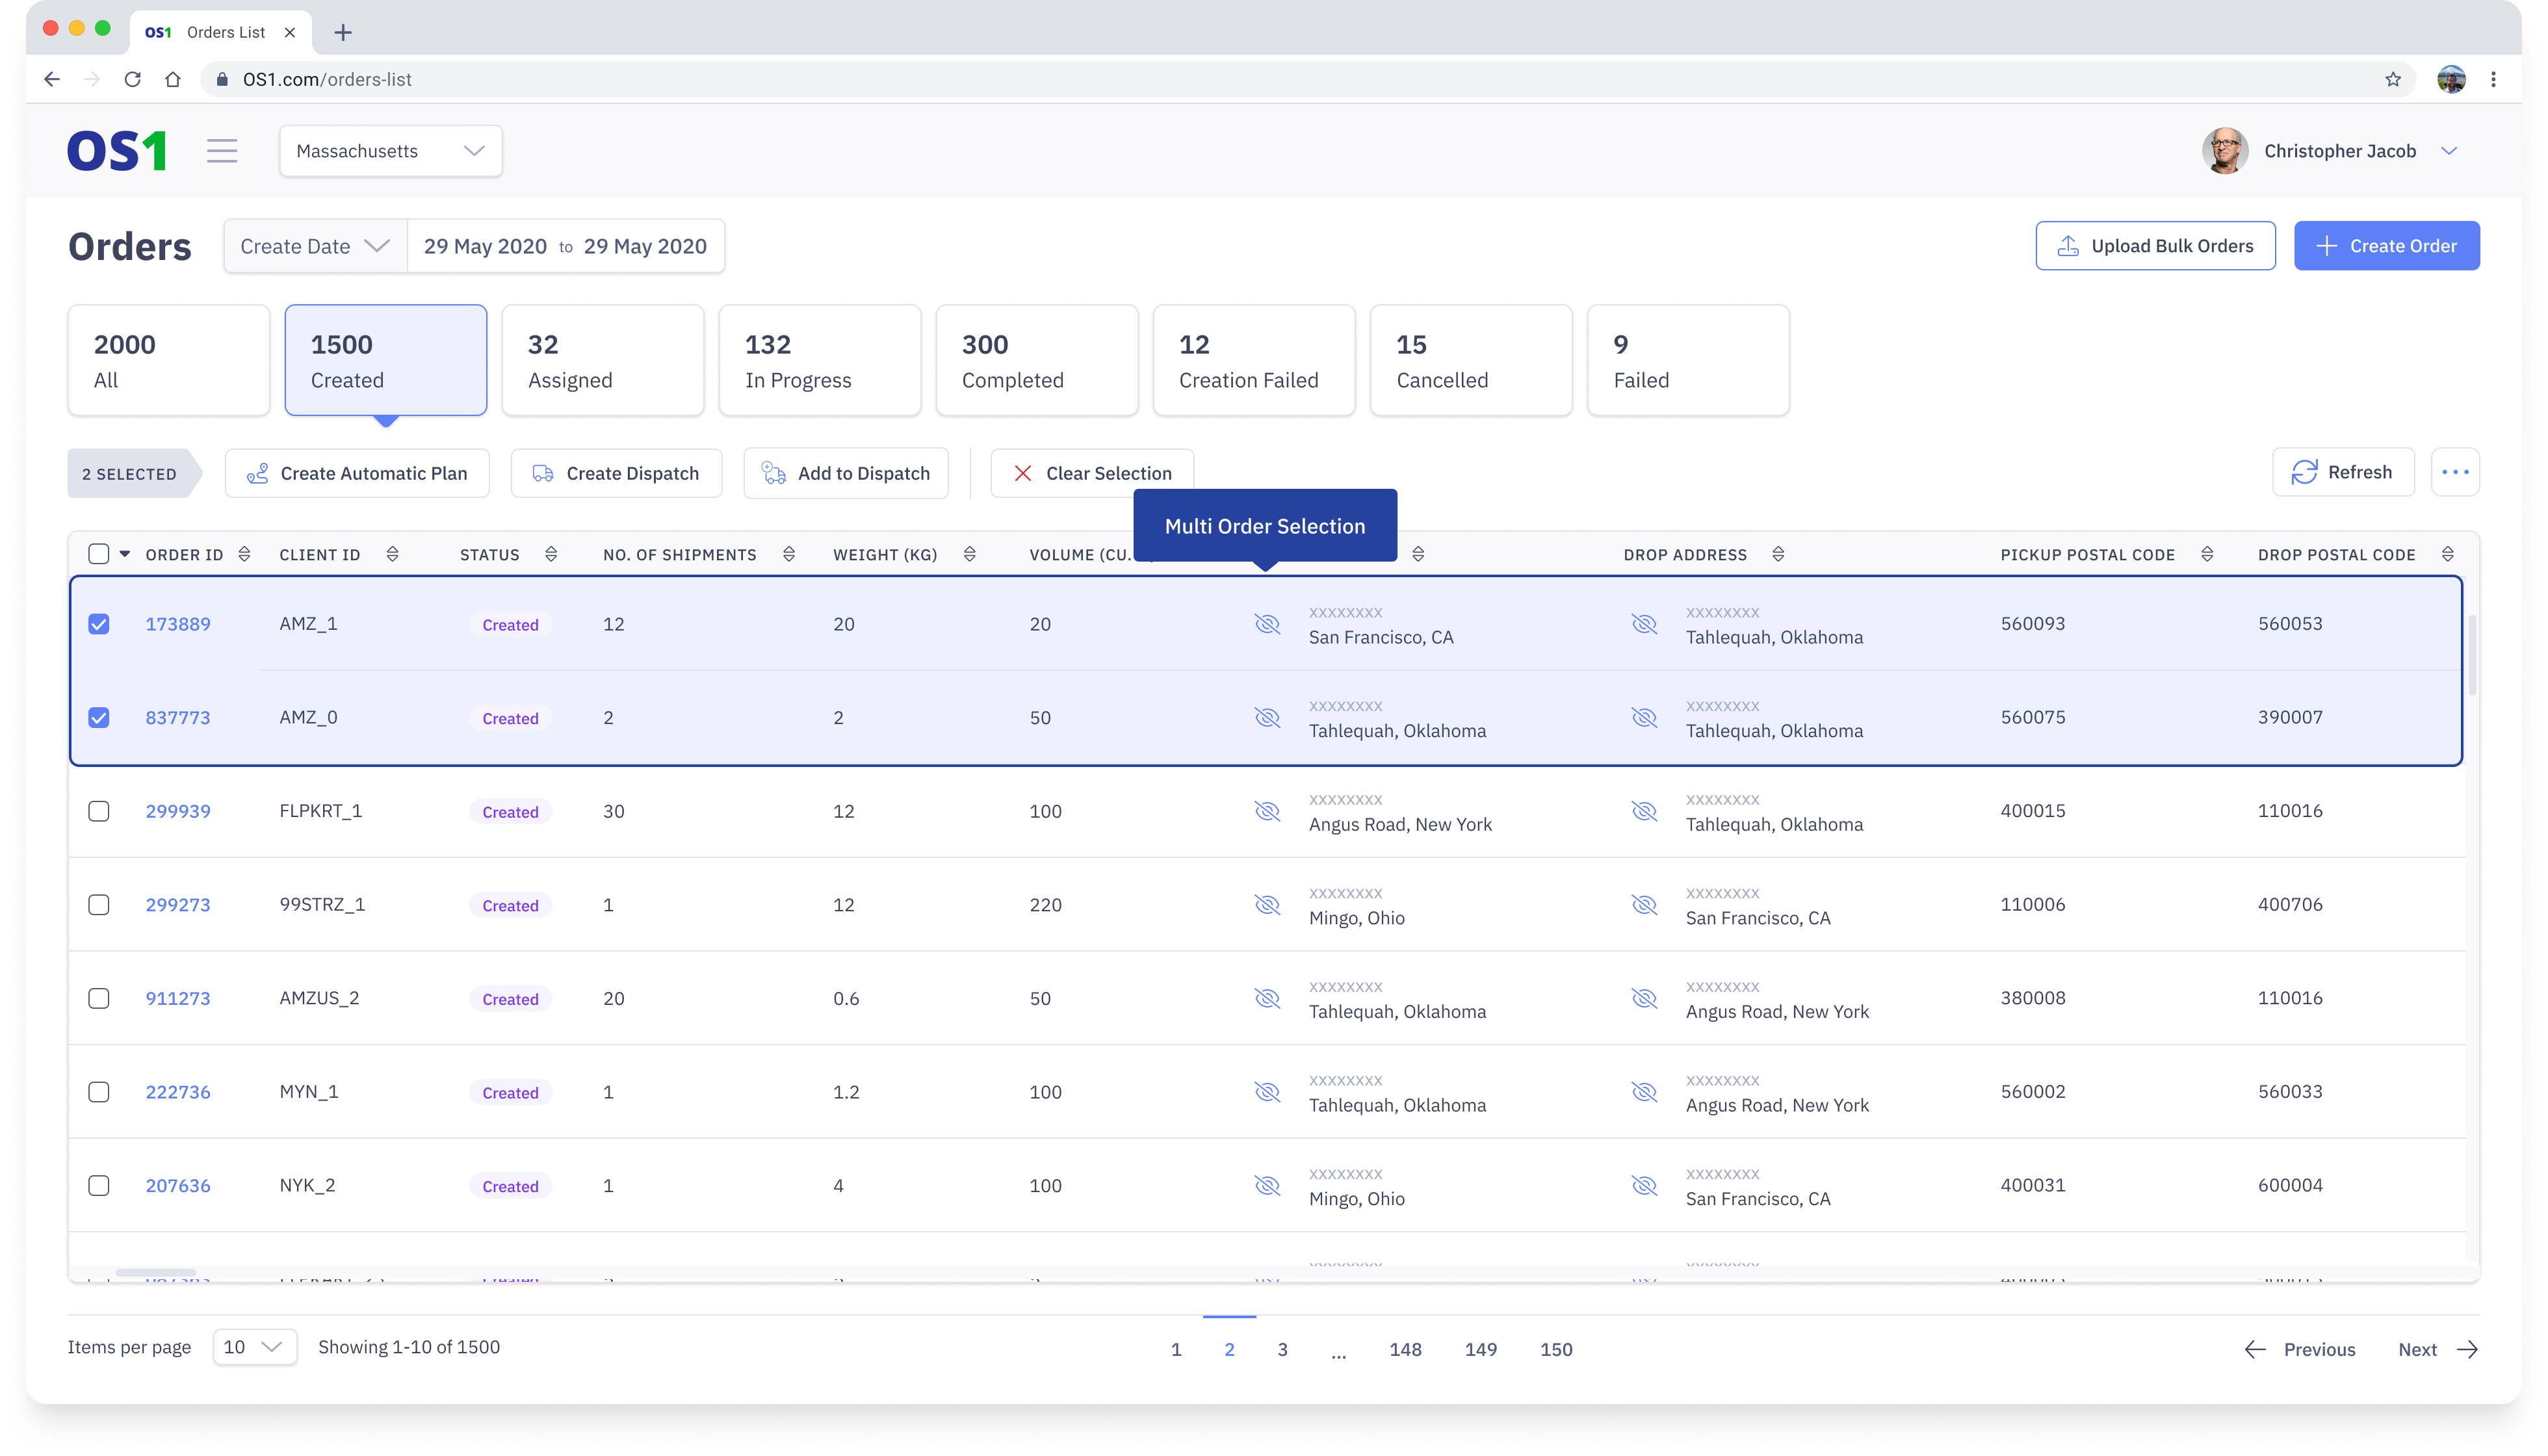This screenshot has height=1456, width=2548.
Task: Reveal hidden pickup address for order 173889
Action: click(1267, 624)
